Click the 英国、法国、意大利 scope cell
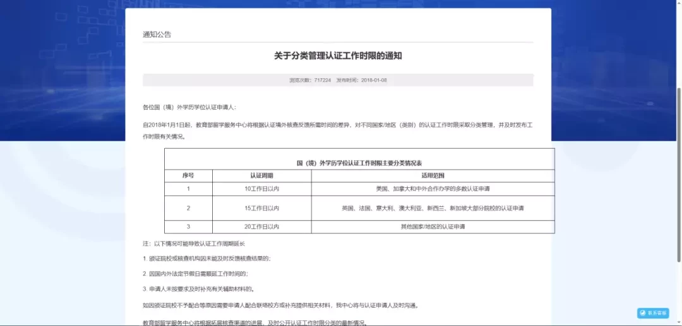Image resolution: width=682 pixels, height=326 pixels. coord(433,208)
